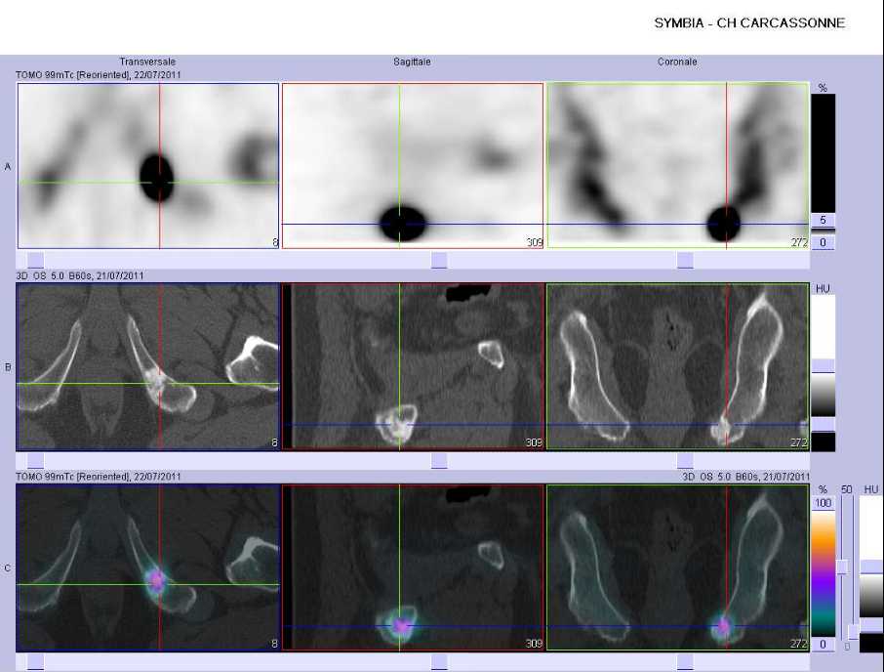
Task: Click the 'Sagittale' column heading
Action: click(412, 62)
